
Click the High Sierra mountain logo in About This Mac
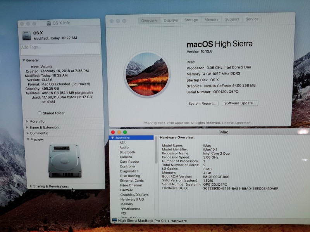pyautogui.click(x=147, y=74)
